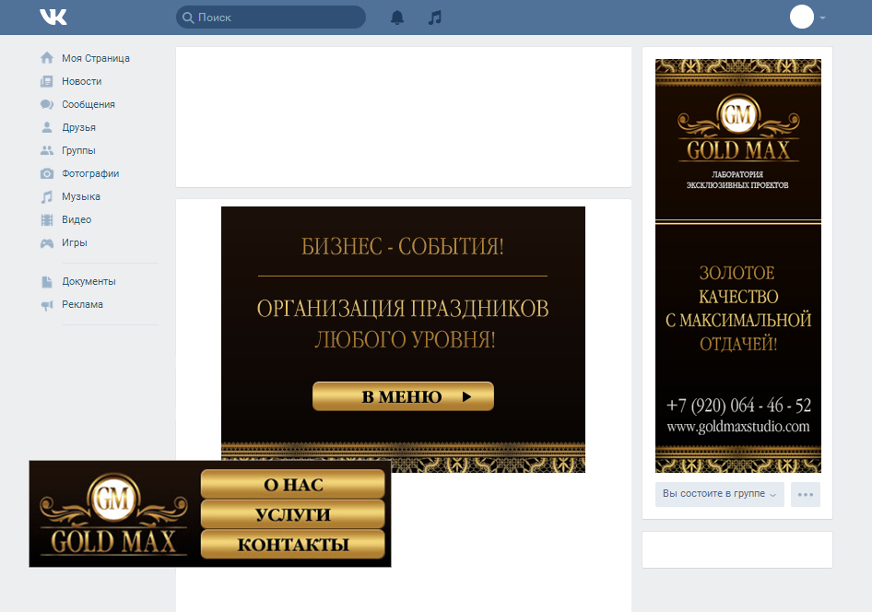Click the О НАС gold button
The height and width of the screenshot is (612, 872).
(x=292, y=484)
